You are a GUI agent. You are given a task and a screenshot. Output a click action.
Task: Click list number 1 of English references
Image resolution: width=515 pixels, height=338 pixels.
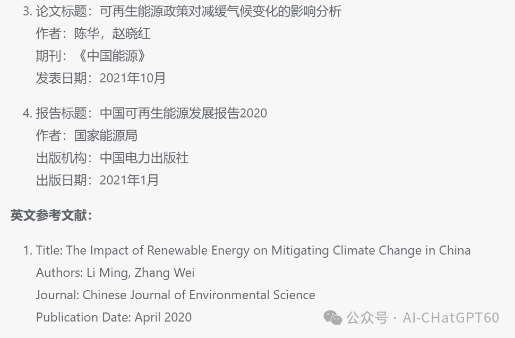(x=28, y=250)
